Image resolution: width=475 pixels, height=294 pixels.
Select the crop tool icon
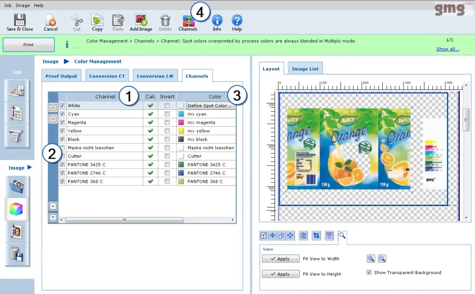pos(316,236)
